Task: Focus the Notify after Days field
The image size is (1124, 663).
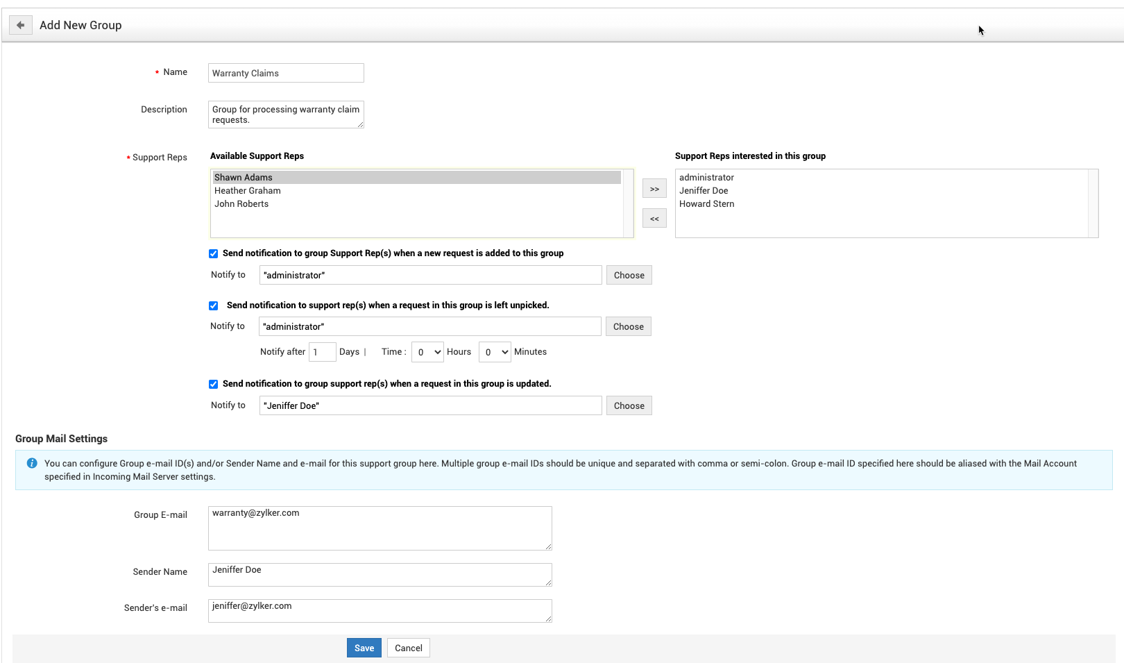Action: [x=322, y=352]
